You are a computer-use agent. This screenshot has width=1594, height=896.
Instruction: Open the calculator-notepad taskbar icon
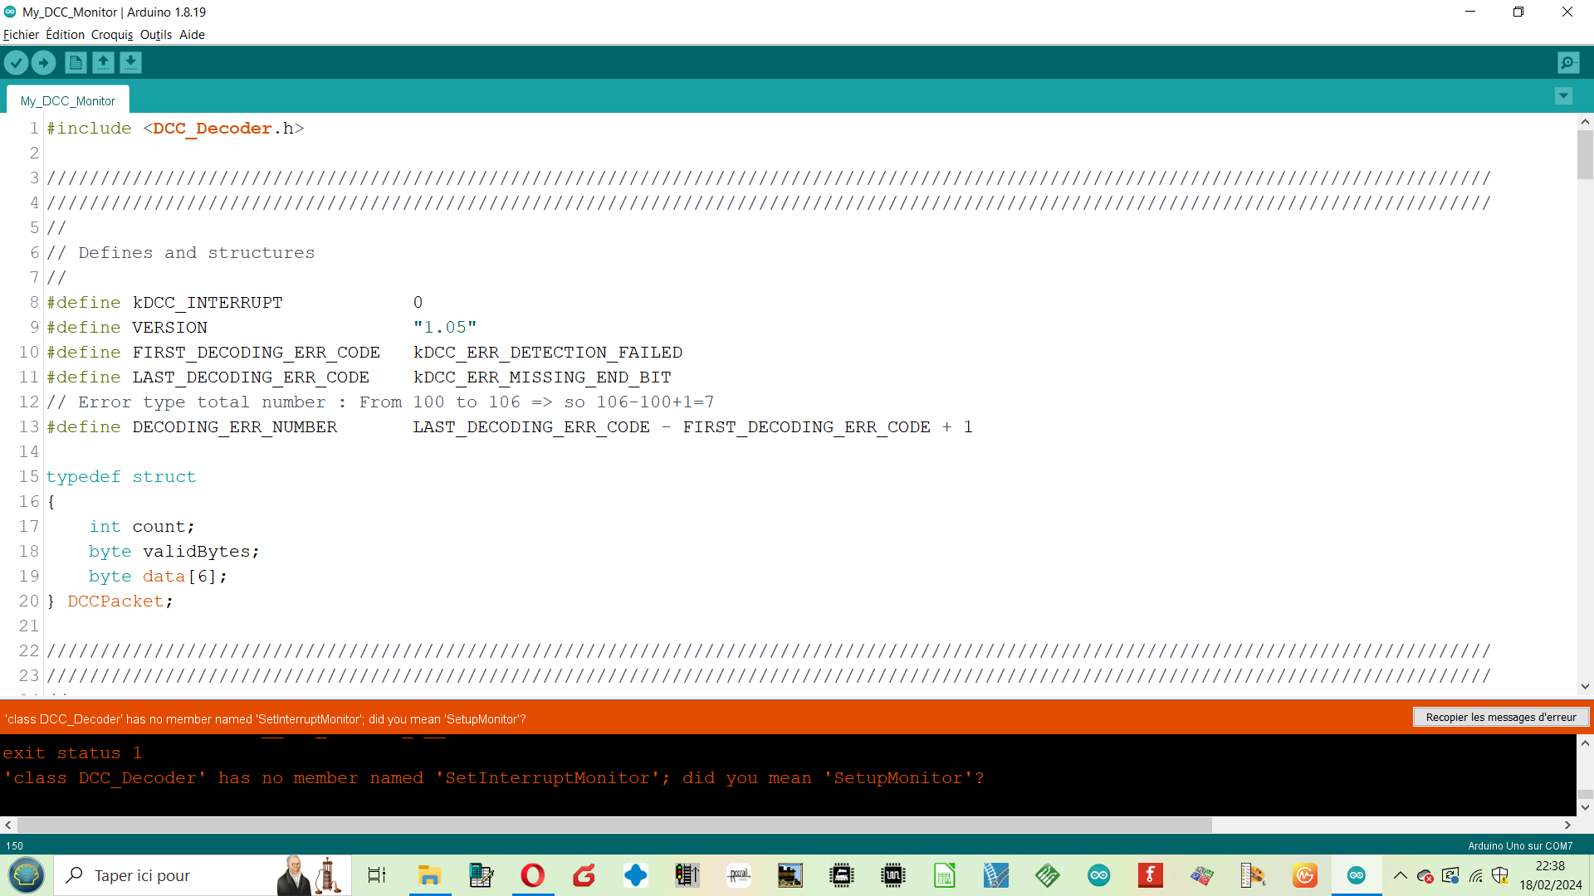[x=482, y=875]
